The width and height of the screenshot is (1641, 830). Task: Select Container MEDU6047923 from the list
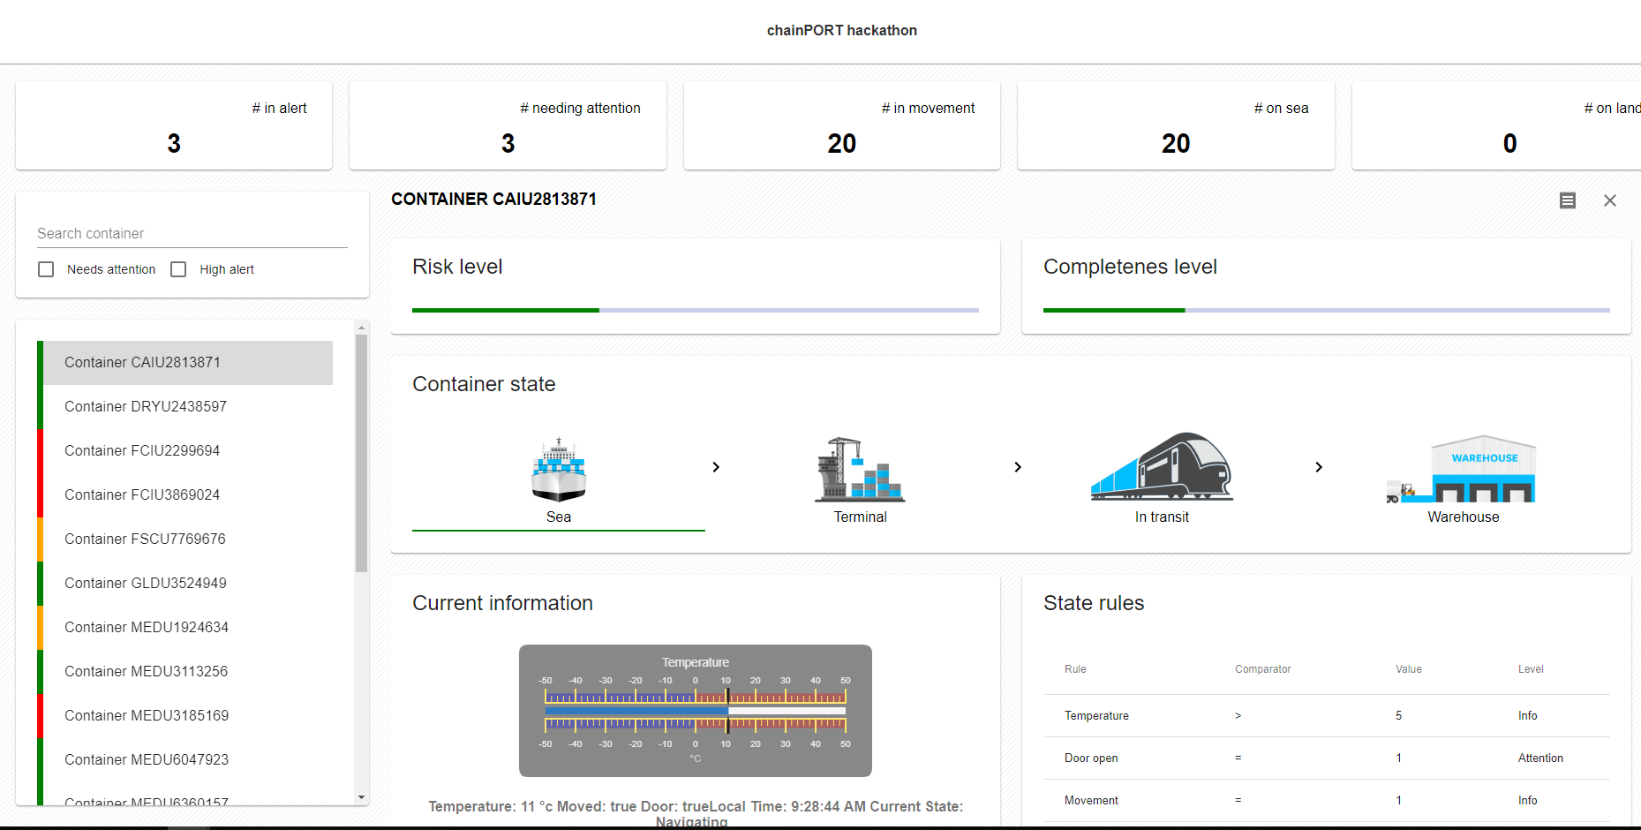pyautogui.click(x=146, y=759)
